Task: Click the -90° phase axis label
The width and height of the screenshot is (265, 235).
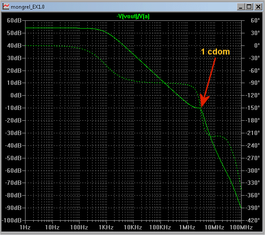Action: click(254, 83)
